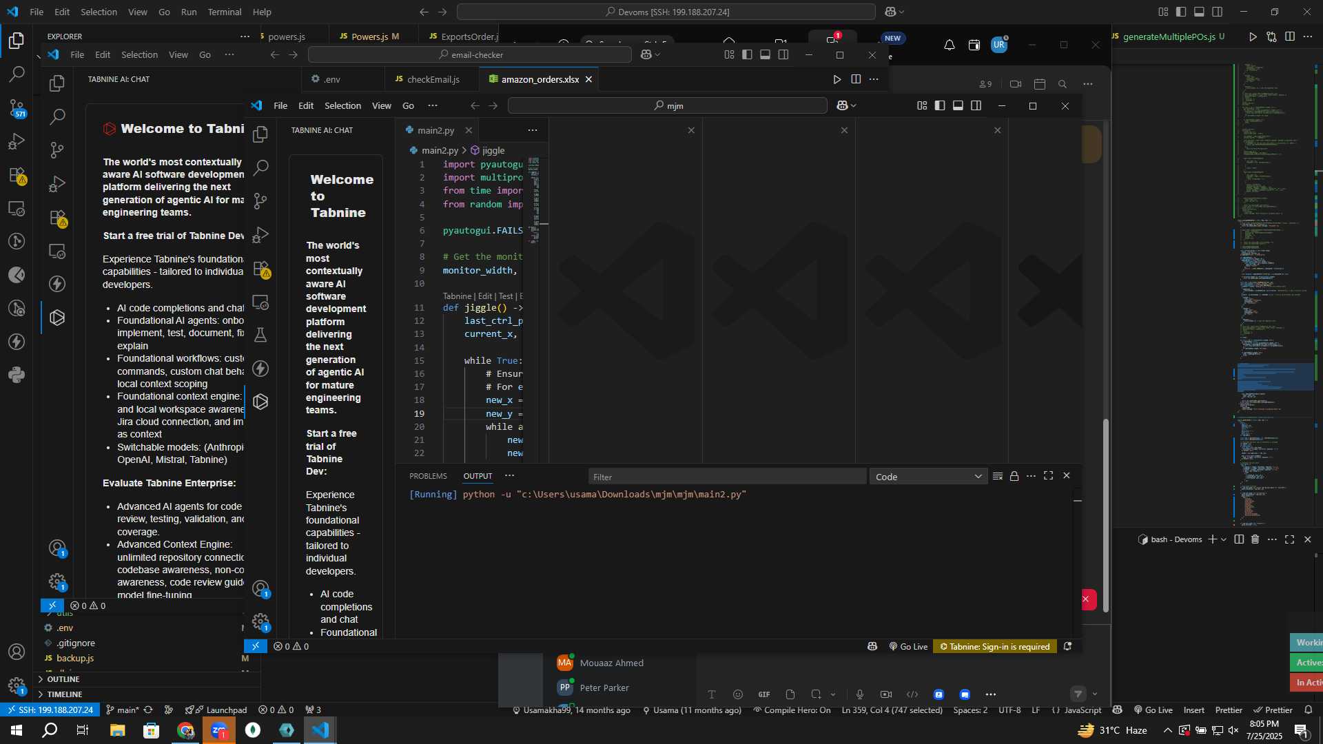Screen dimensions: 1323x744
Task: Toggle Compile Hero: On in Devoms status bar
Action: pos(791,710)
